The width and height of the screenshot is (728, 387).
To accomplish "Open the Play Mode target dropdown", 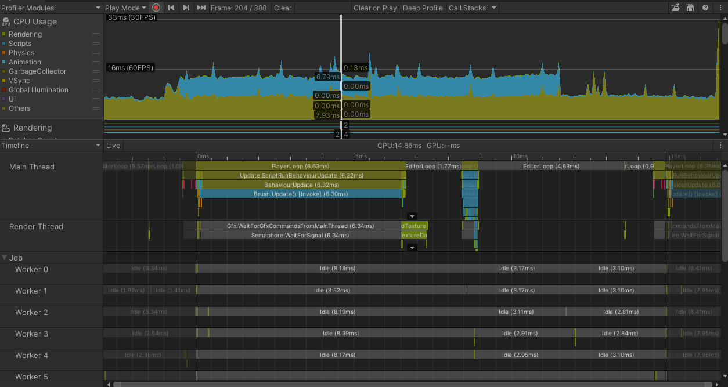I will coord(125,8).
